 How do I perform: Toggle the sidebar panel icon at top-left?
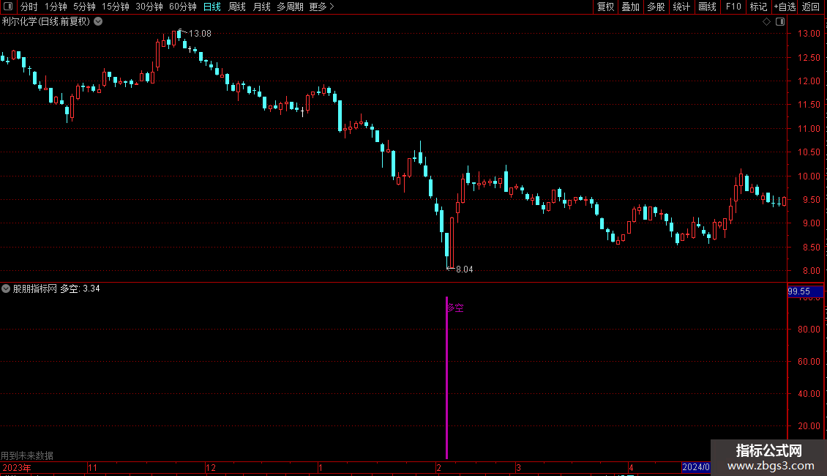point(8,7)
